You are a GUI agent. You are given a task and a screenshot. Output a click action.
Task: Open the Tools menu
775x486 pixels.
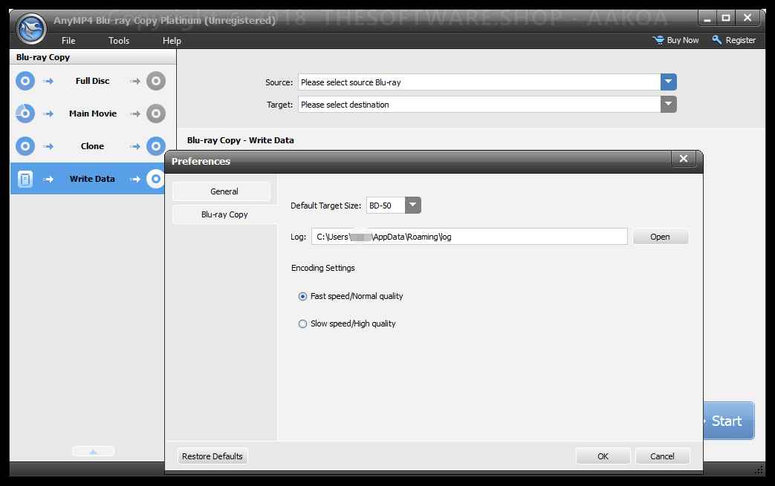(x=119, y=41)
